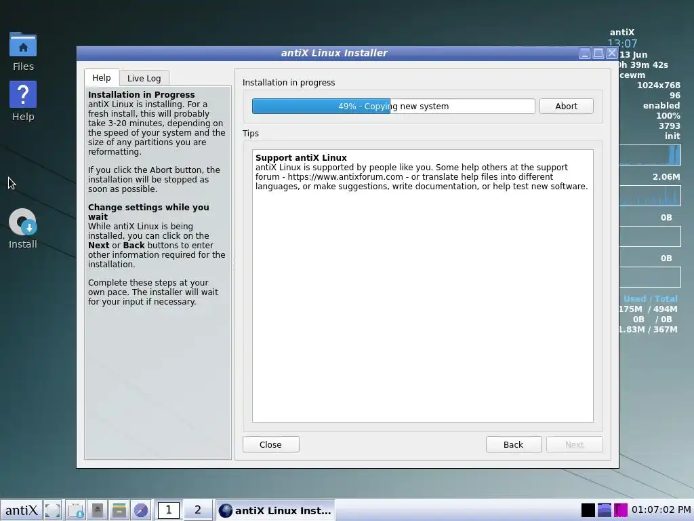Image resolution: width=694 pixels, height=521 pixels.
Task: Click the black tray monitor icon
Action: click(588, 510)
